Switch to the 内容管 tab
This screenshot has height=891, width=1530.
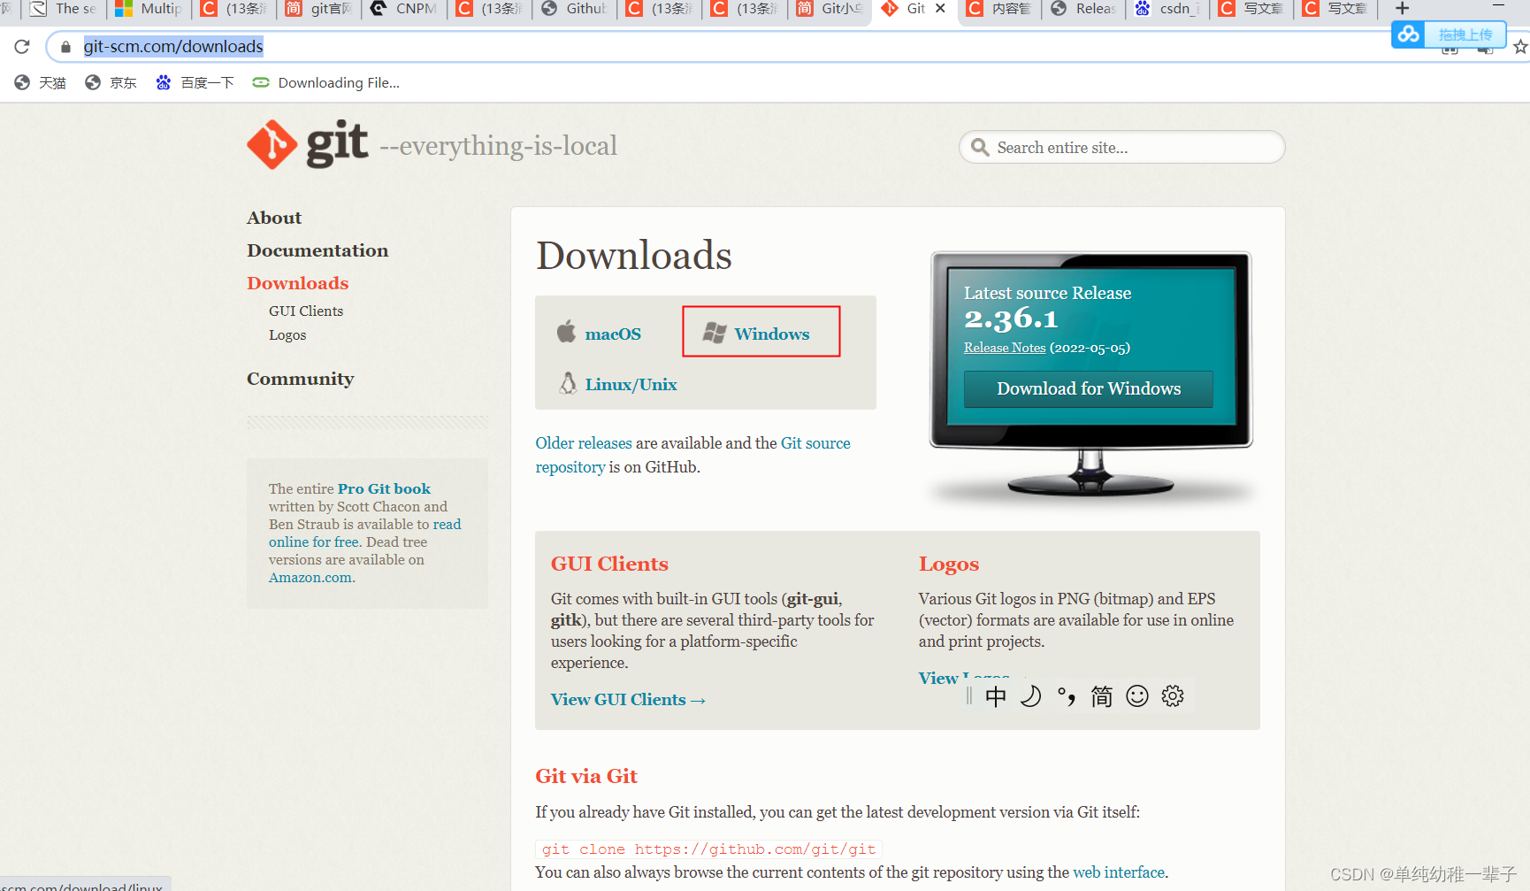click(x=998, y=9)
